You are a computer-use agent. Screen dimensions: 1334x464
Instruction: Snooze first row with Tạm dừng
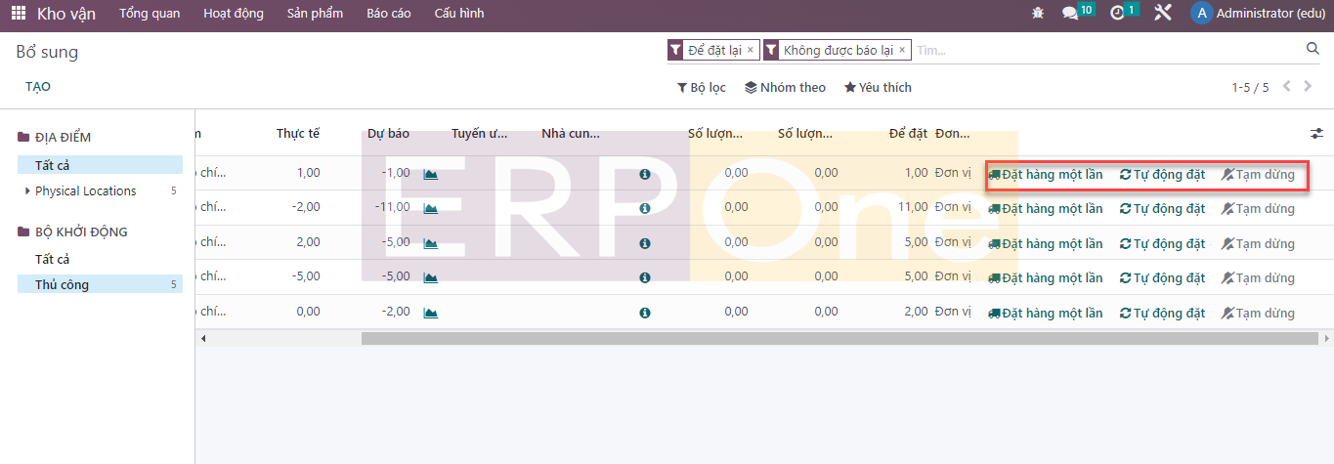tap(1258, 175)
